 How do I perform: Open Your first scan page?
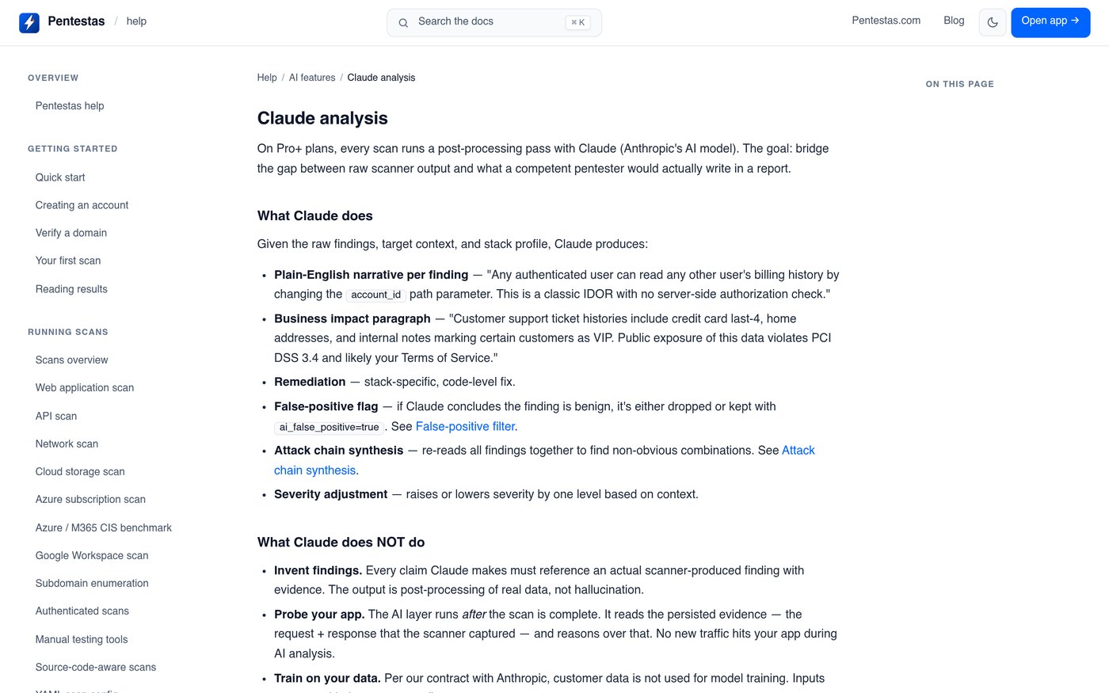pyautogui.click(x=68, y=261)
